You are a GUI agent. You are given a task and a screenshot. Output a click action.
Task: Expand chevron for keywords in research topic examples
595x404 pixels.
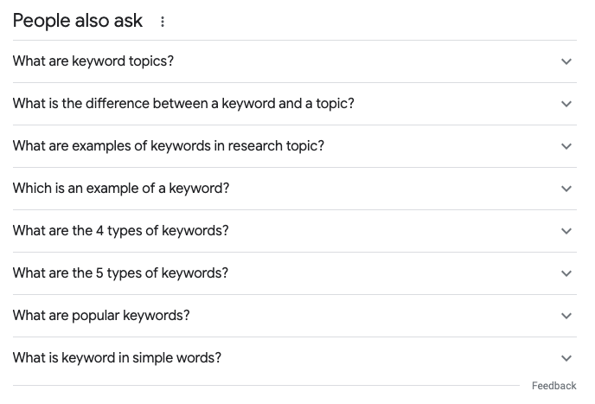coord(566,146)
